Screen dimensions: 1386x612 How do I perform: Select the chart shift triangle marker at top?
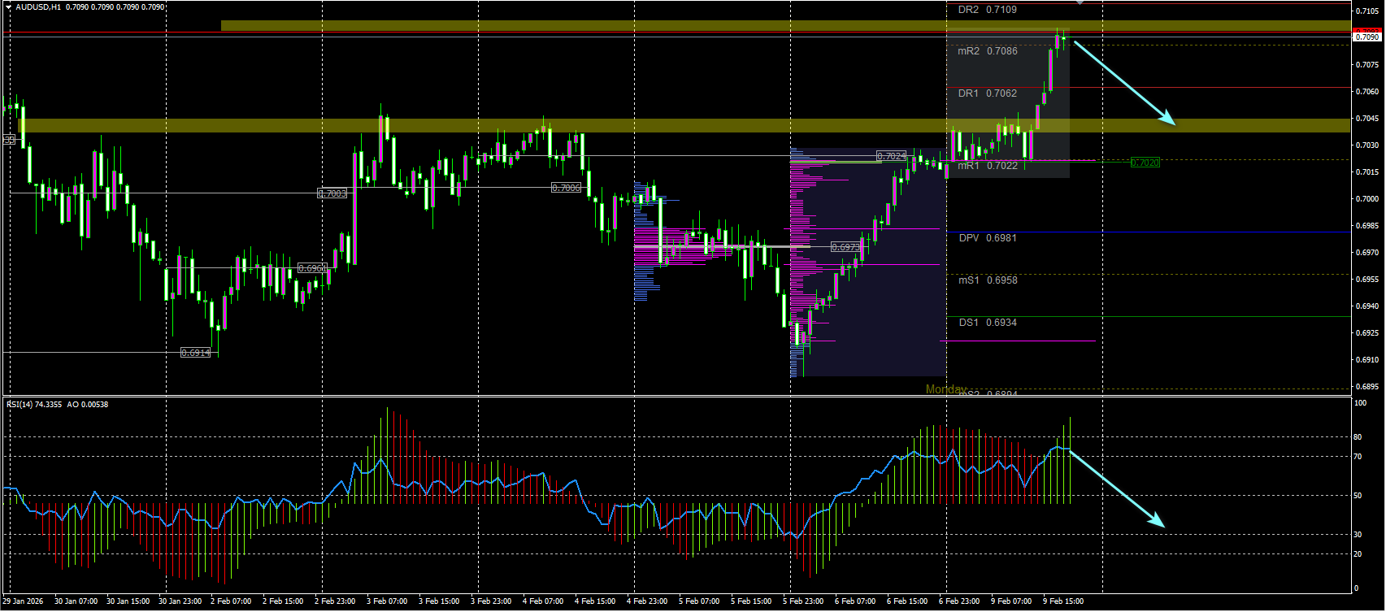[1080, 3]
